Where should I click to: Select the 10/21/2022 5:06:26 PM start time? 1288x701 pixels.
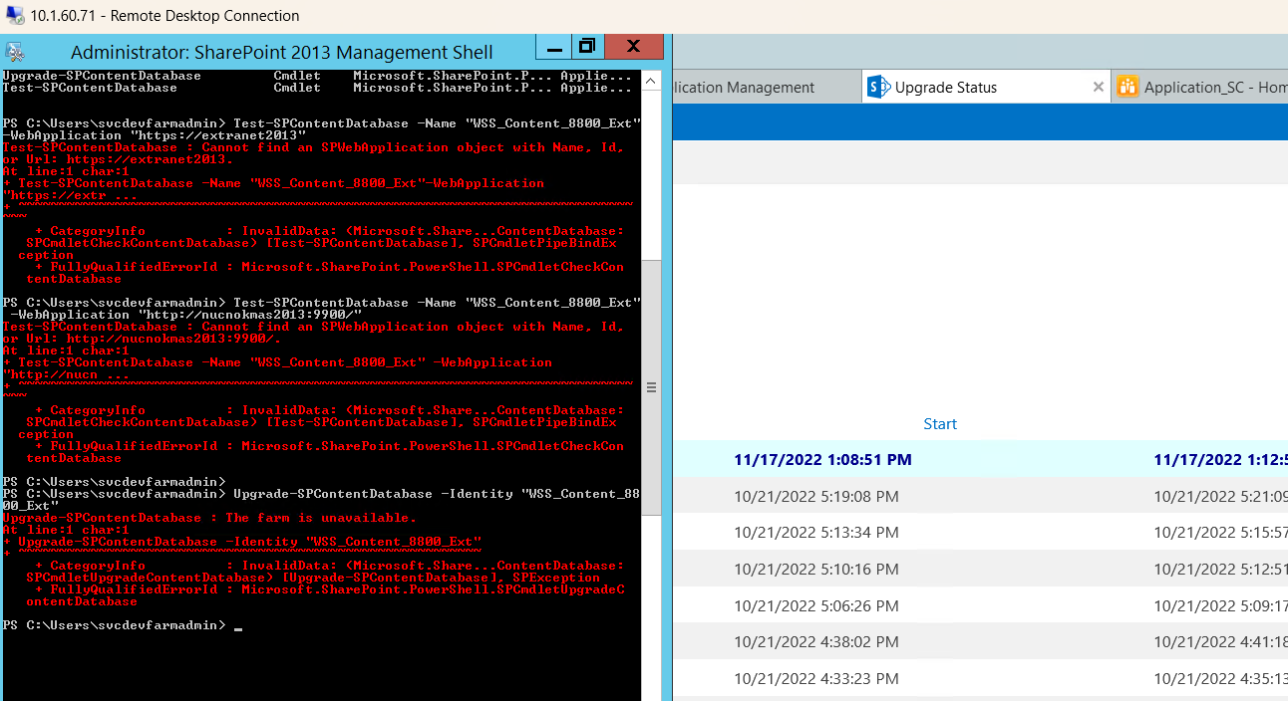pyautogui.click(x=816, y=605)
